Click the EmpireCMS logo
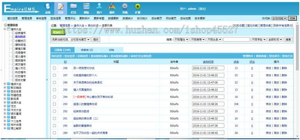 pyautogui.click(x=22, y=9)
